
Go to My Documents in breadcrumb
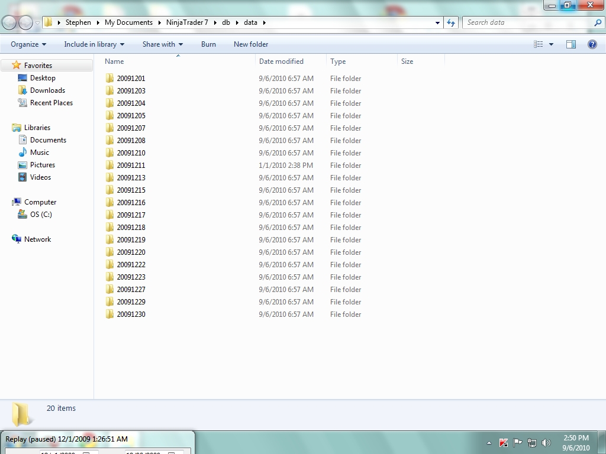coord(128,22)
